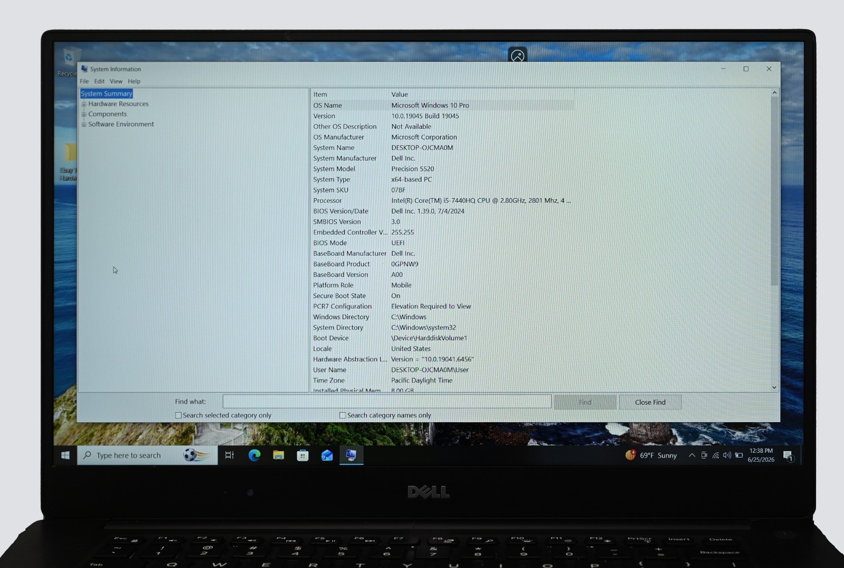Open the Help menu
Screen dimensions: 844x568
click(134, 81)
